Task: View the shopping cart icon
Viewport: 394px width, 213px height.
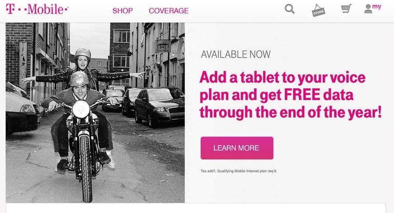Action: (346, 9)
